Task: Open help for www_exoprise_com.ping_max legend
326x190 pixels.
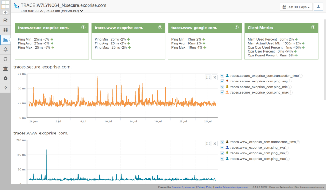Action: 288,159
